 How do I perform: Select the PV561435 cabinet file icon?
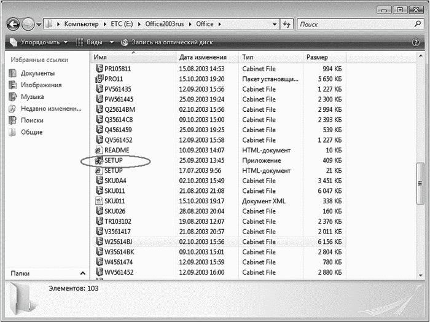click(x=99, y=89)
